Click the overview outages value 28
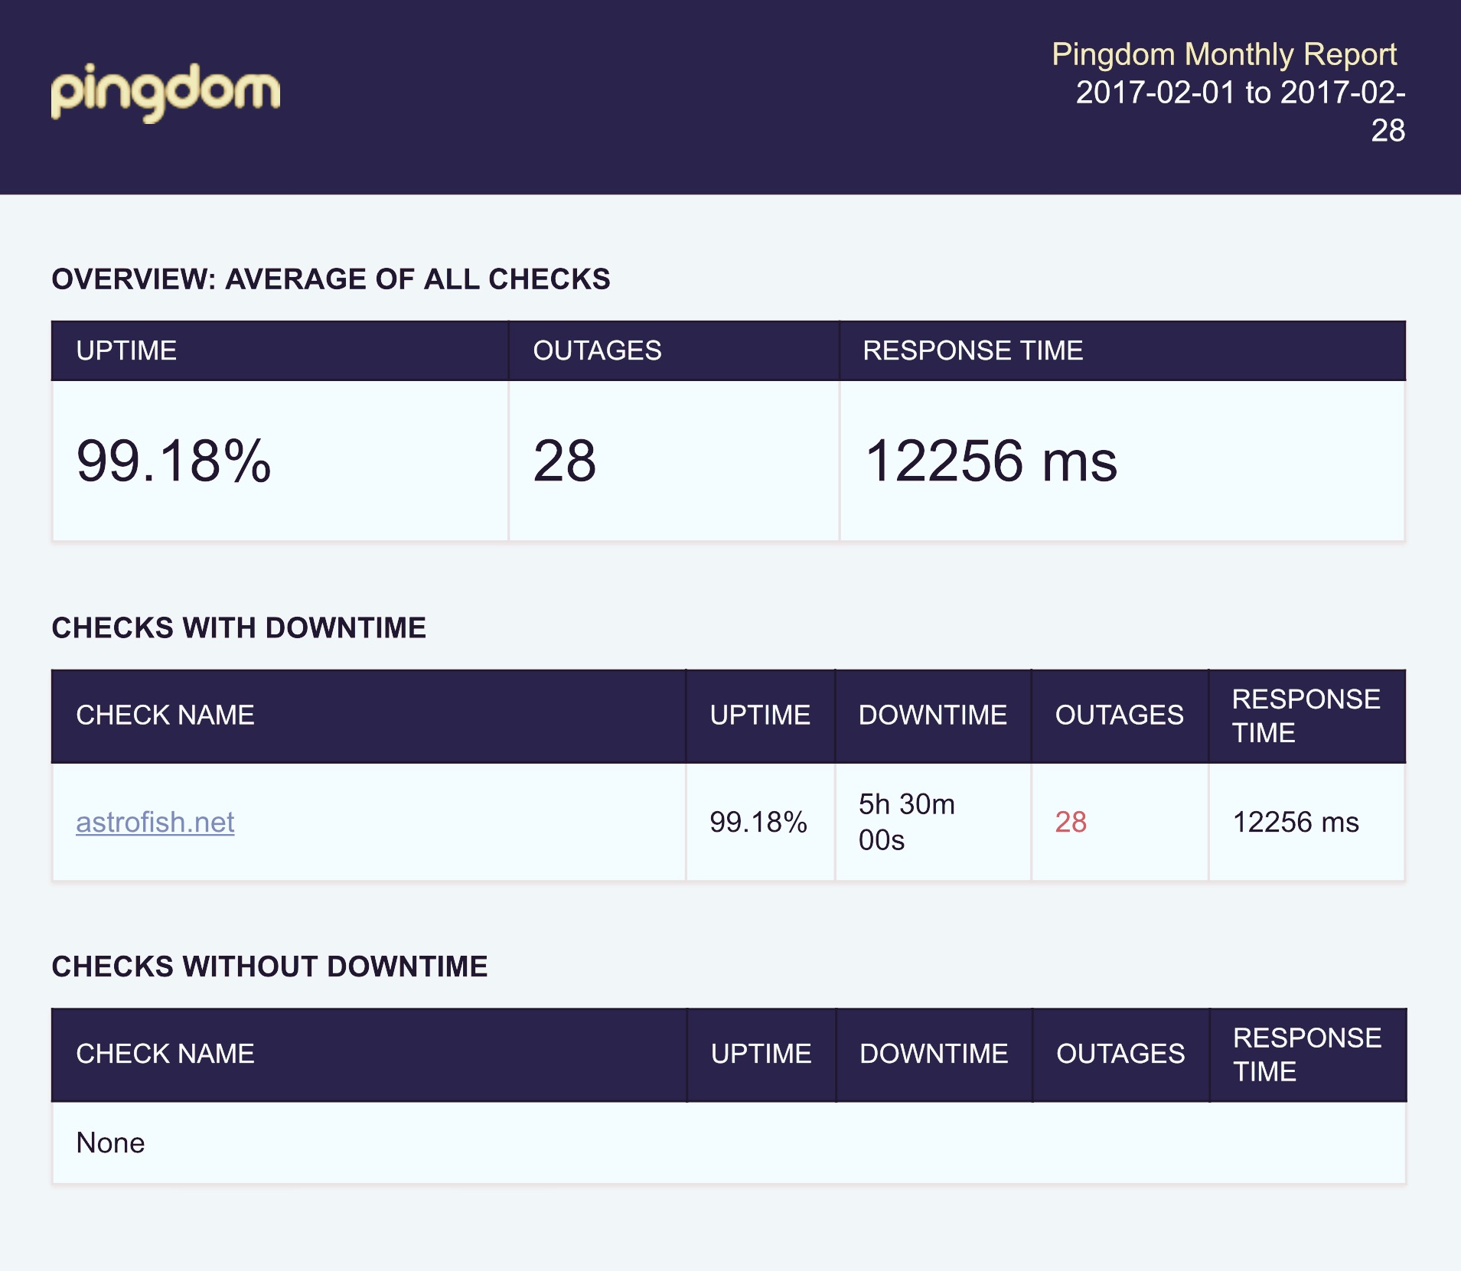1461x1271 pixels. click(565, 461)
